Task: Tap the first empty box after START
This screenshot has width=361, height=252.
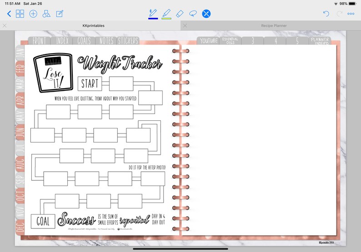Action: point(121,84)
